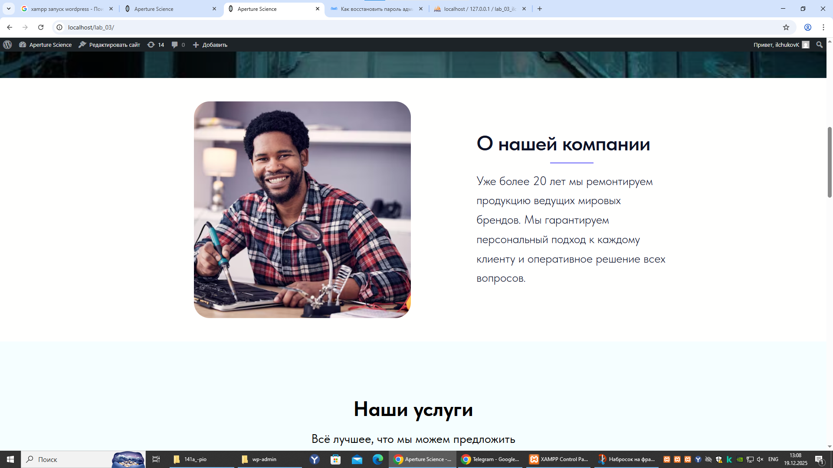Click the WordPress logo in admin bar
Image resolution: width=833 pixels, height=468 pixels.
pyautogui.click(x=7, y=45)
